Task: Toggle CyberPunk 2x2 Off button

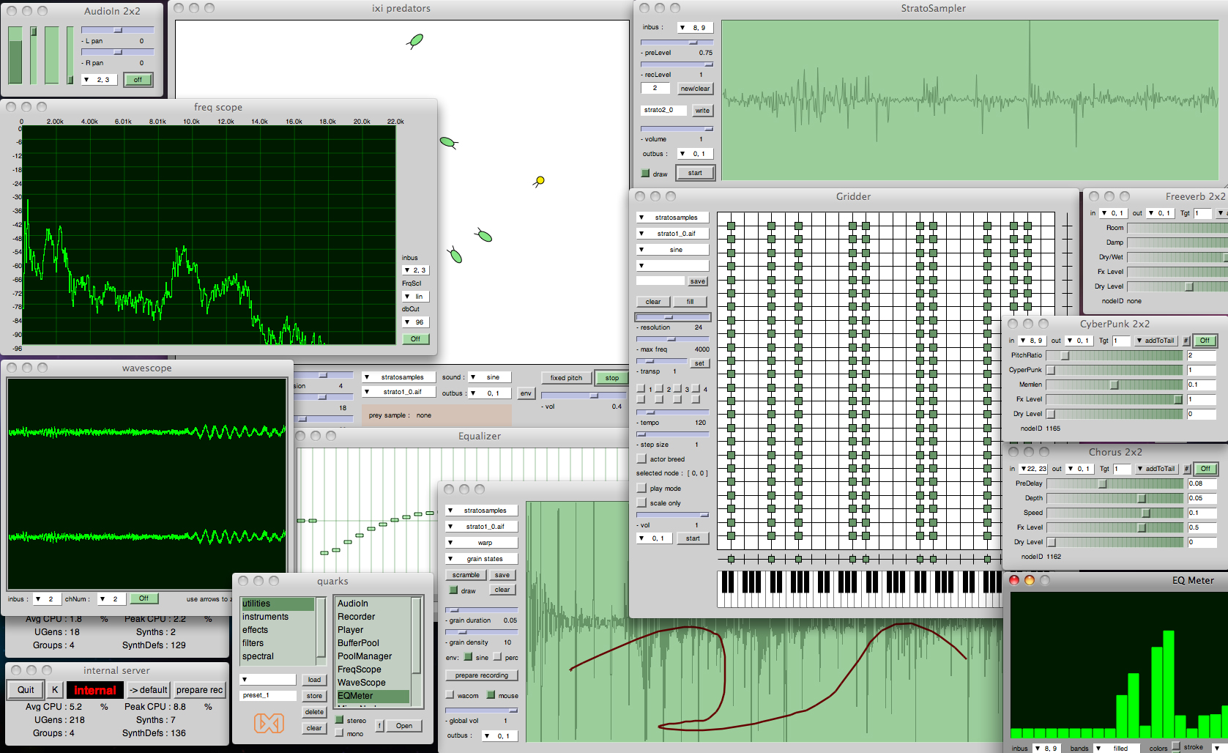Action: click(x=1204, y=340)
